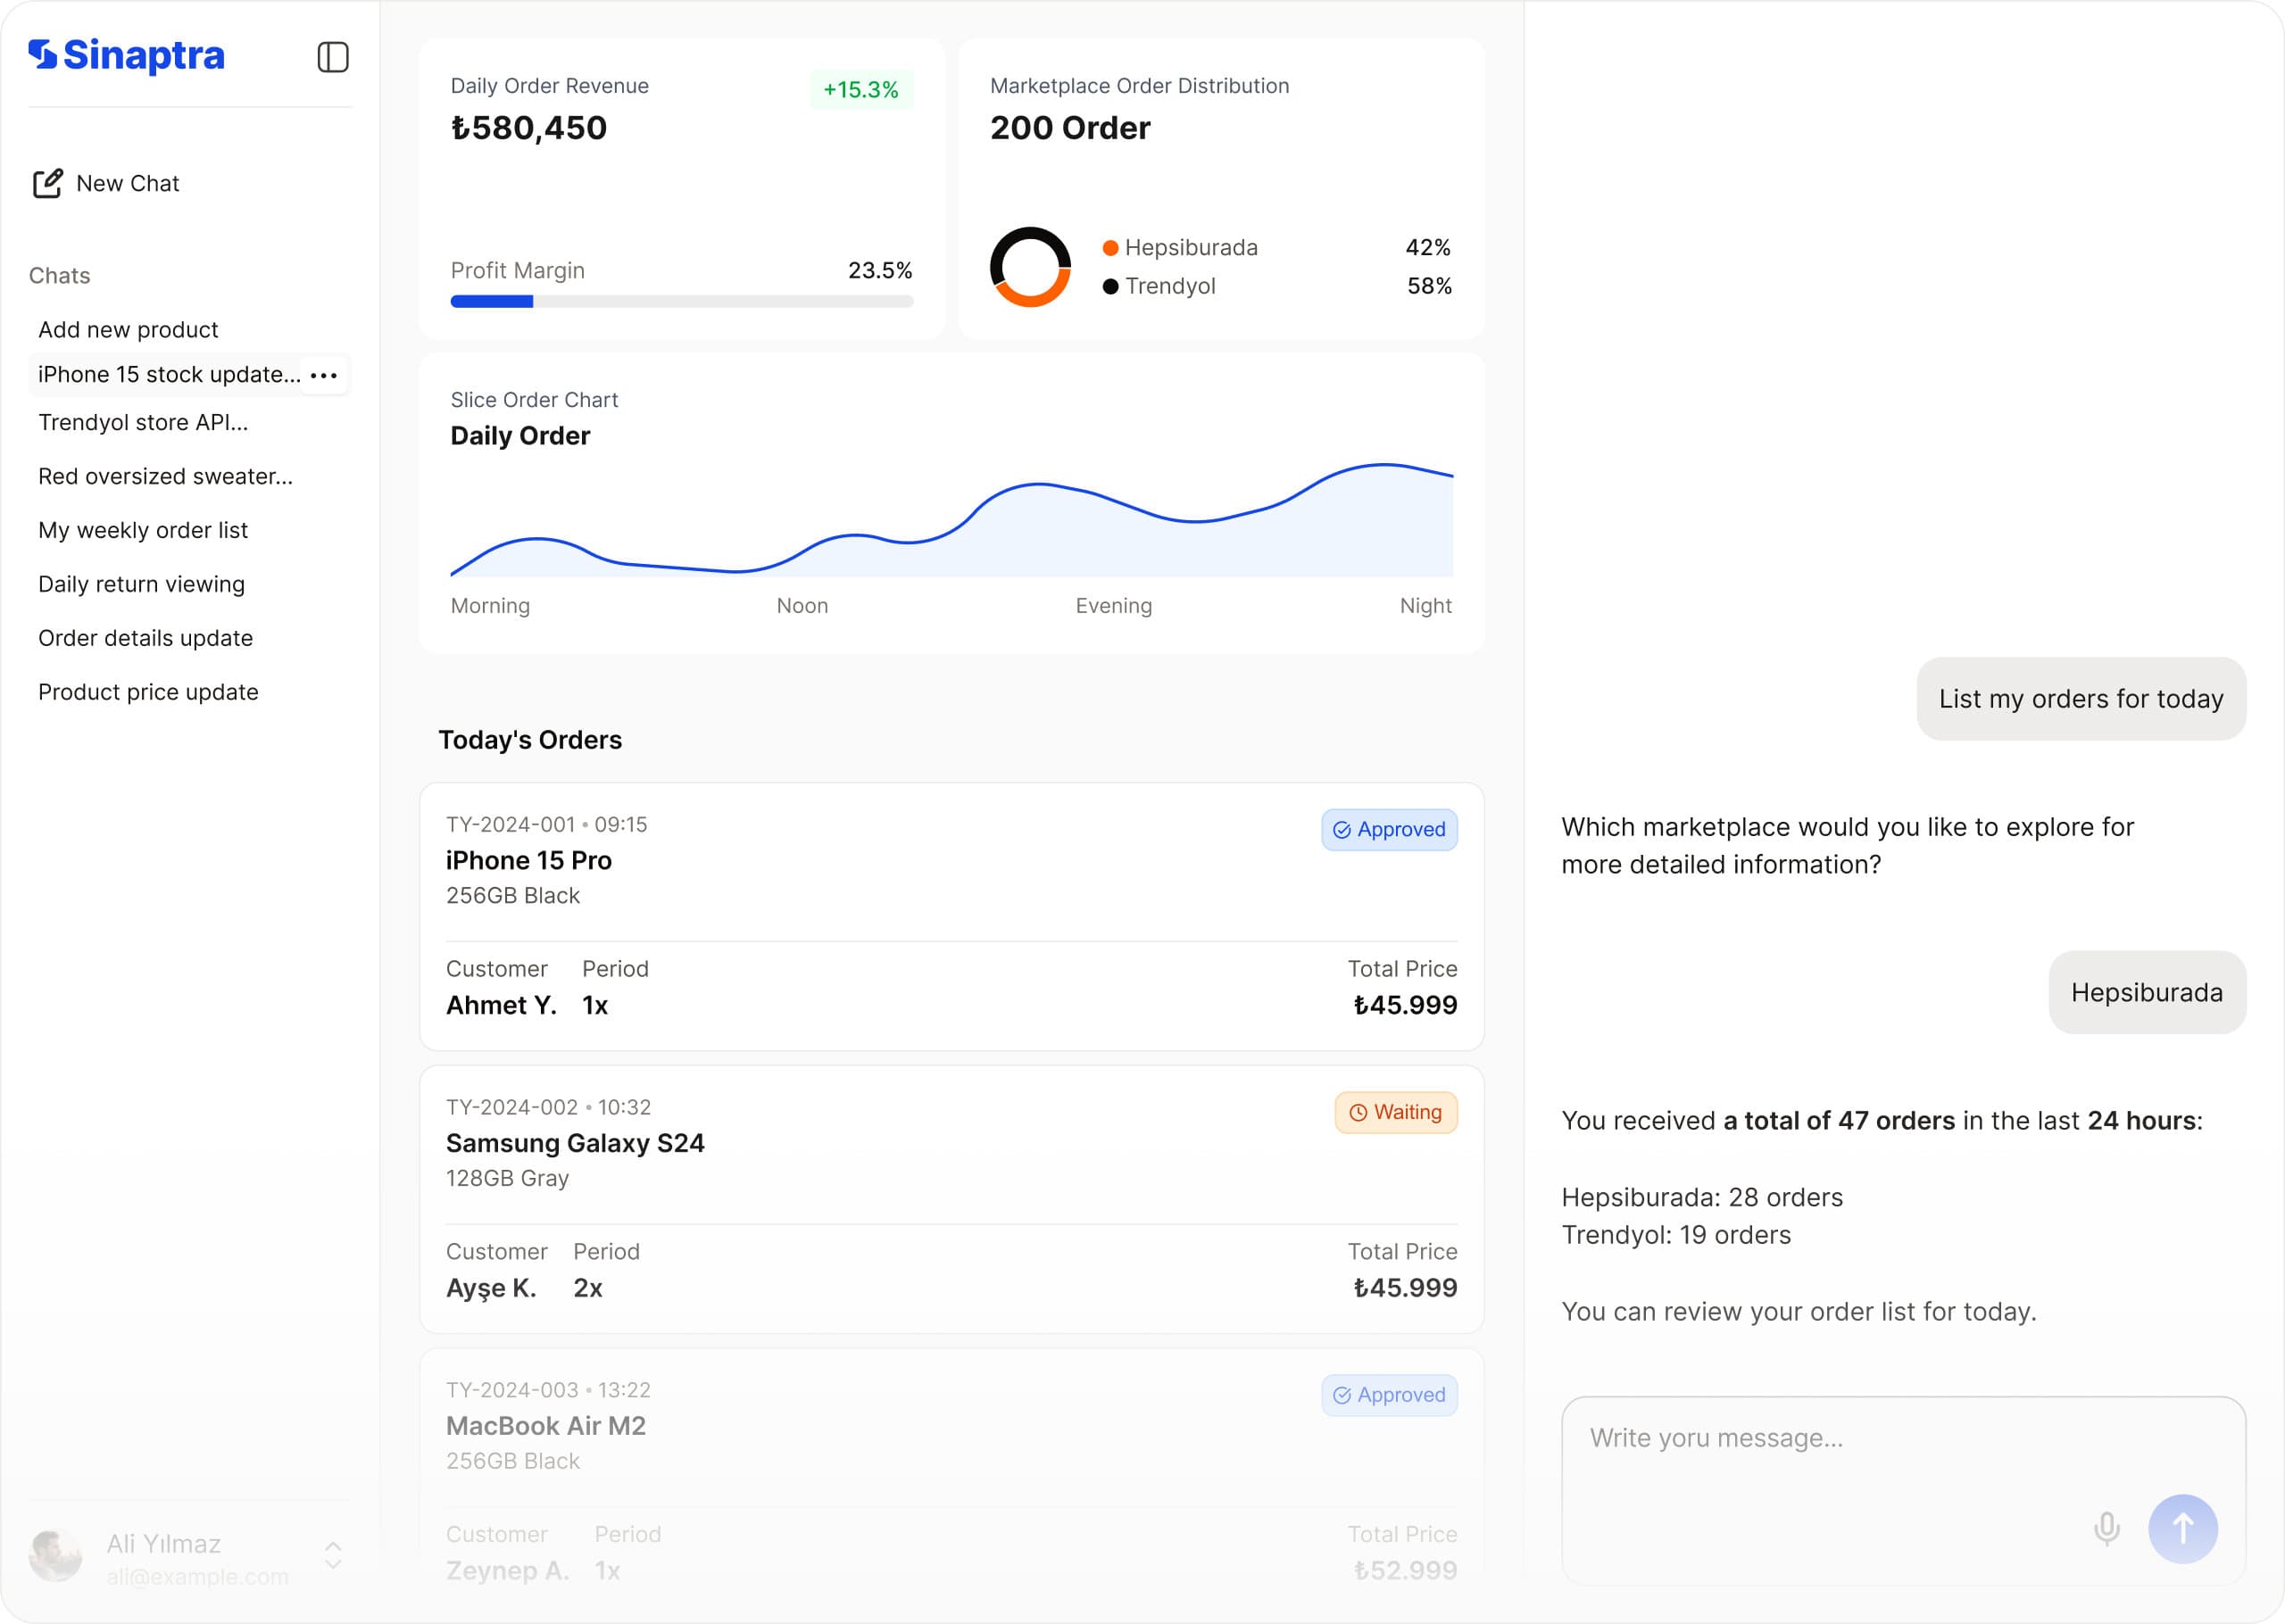The height and width of the screenshot is (1624, 2285).
Task: Collapse the sidebar panel icon
Action: point(333,57)
